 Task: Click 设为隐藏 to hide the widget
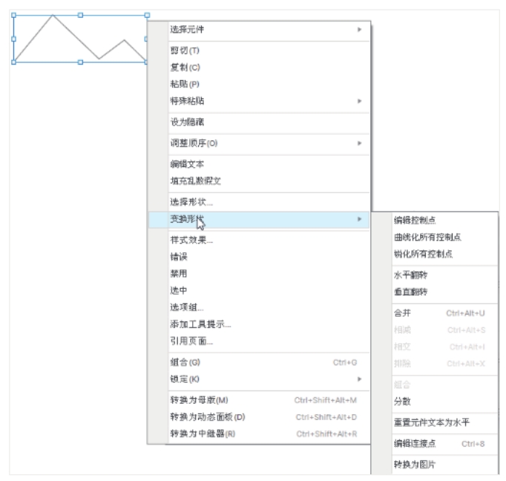[x=187, y=122]
